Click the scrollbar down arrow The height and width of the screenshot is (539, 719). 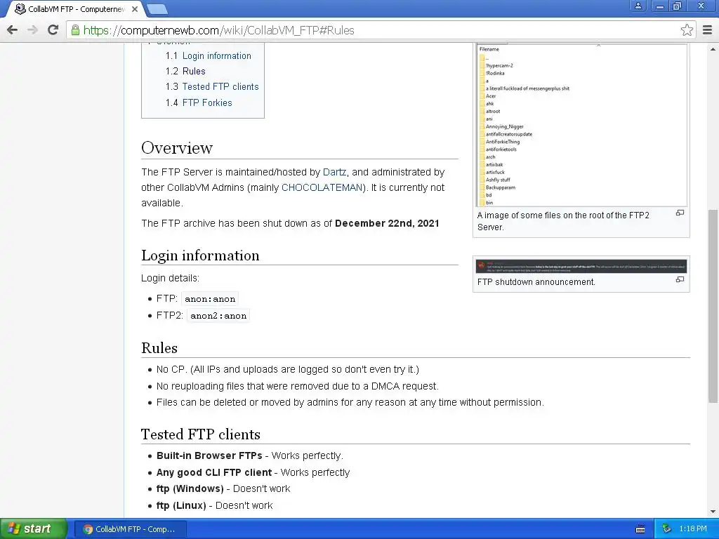click(713, 512)
